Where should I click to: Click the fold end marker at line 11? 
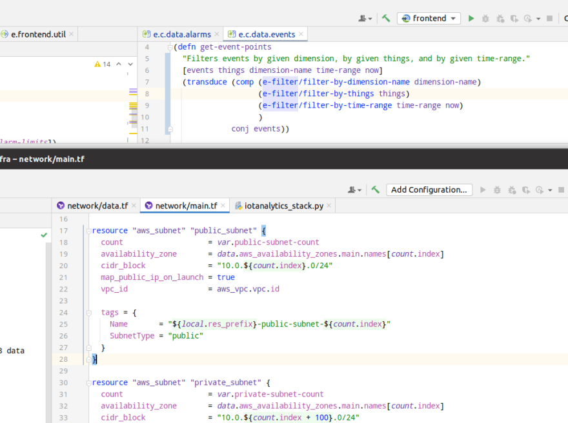pyautogui.click(x=170, y=129)
